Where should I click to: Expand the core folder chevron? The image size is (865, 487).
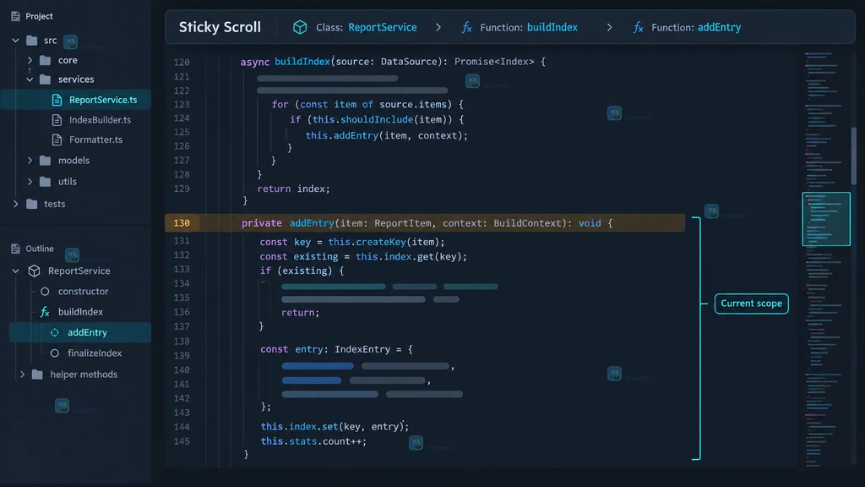tap(30, 60)
